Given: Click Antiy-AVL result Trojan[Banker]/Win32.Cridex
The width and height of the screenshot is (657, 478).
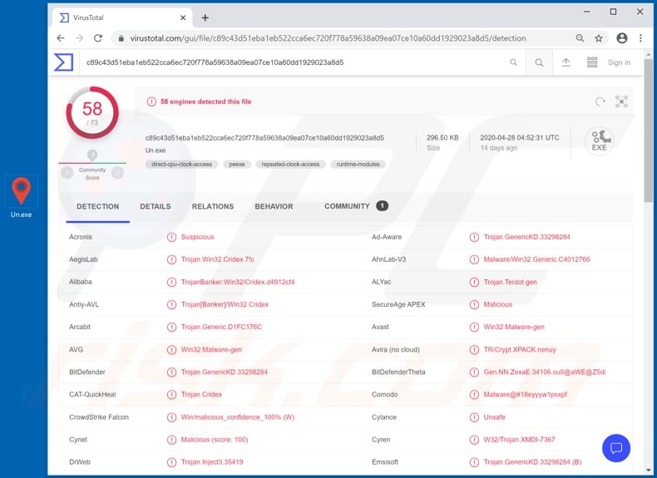Looking at the screenshot, I should (225, 304).
